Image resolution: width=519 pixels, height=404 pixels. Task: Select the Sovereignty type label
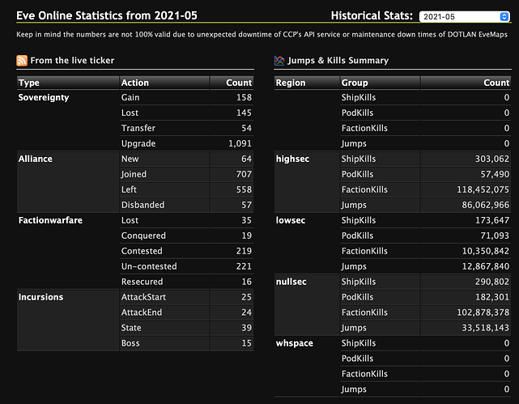click(44, 98)
